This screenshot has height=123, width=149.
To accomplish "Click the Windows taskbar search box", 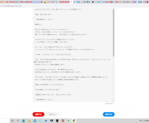I will pyautogui.click(x=5, y=121).
